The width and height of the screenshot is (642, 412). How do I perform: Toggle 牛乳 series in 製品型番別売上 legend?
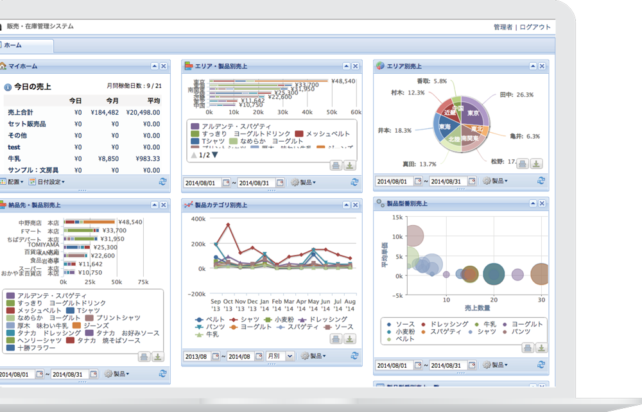tap(485, 324)
